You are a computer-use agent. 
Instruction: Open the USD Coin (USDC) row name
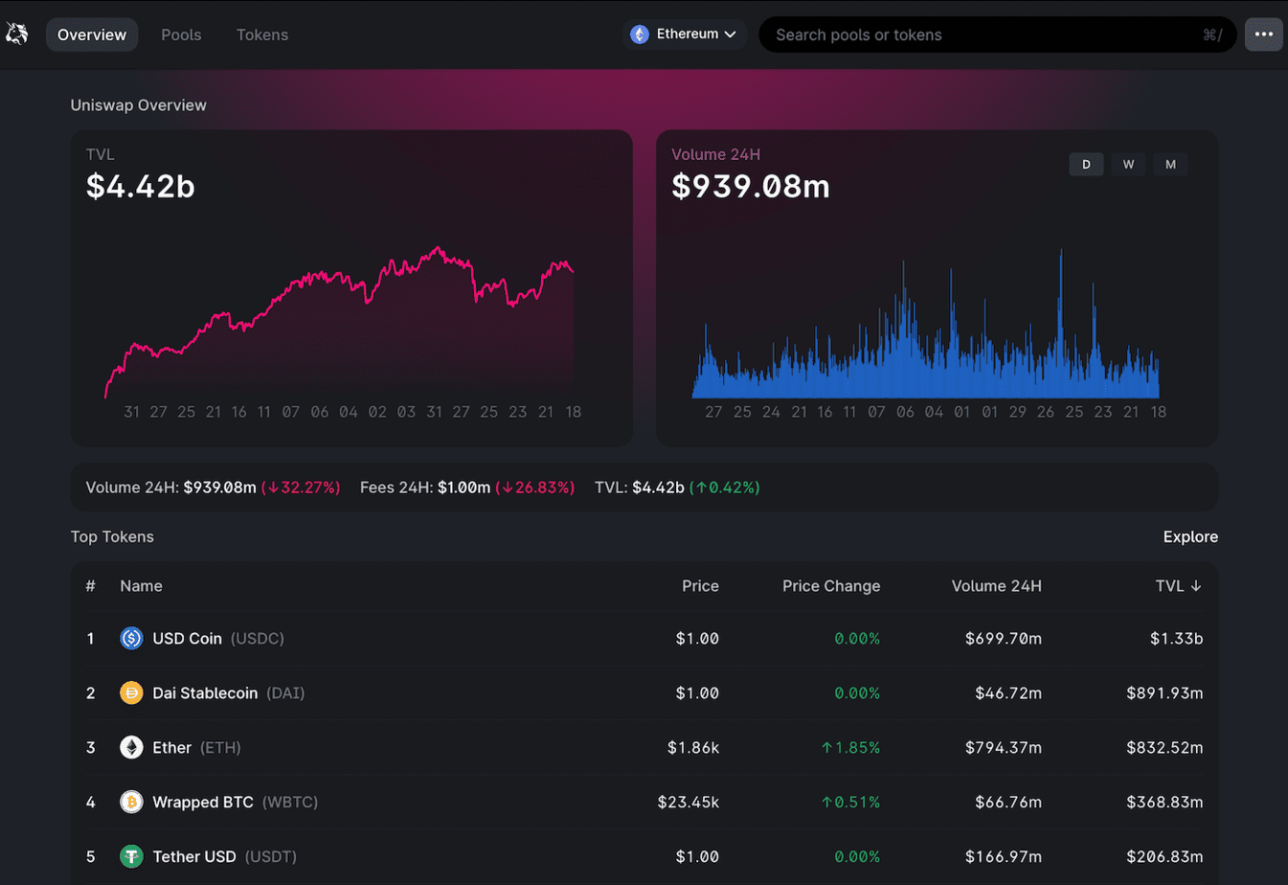coord(218,638)
